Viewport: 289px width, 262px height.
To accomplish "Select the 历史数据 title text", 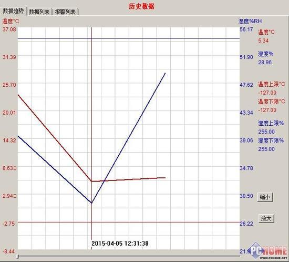I will coord(141,6).
